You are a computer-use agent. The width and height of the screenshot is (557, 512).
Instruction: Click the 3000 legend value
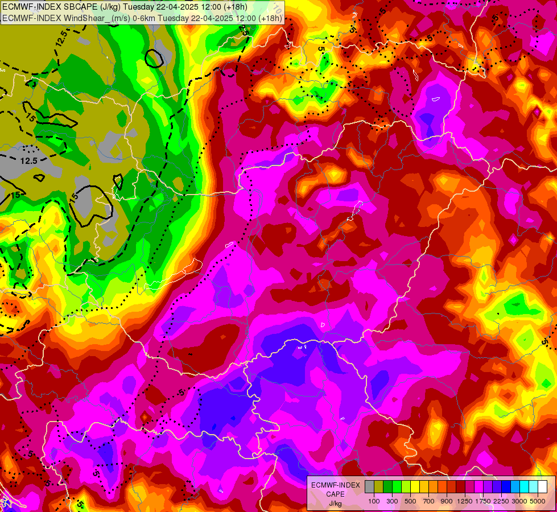pos(519,501)
